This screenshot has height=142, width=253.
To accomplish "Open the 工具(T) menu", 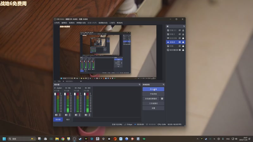I will (x=112, y=23).
